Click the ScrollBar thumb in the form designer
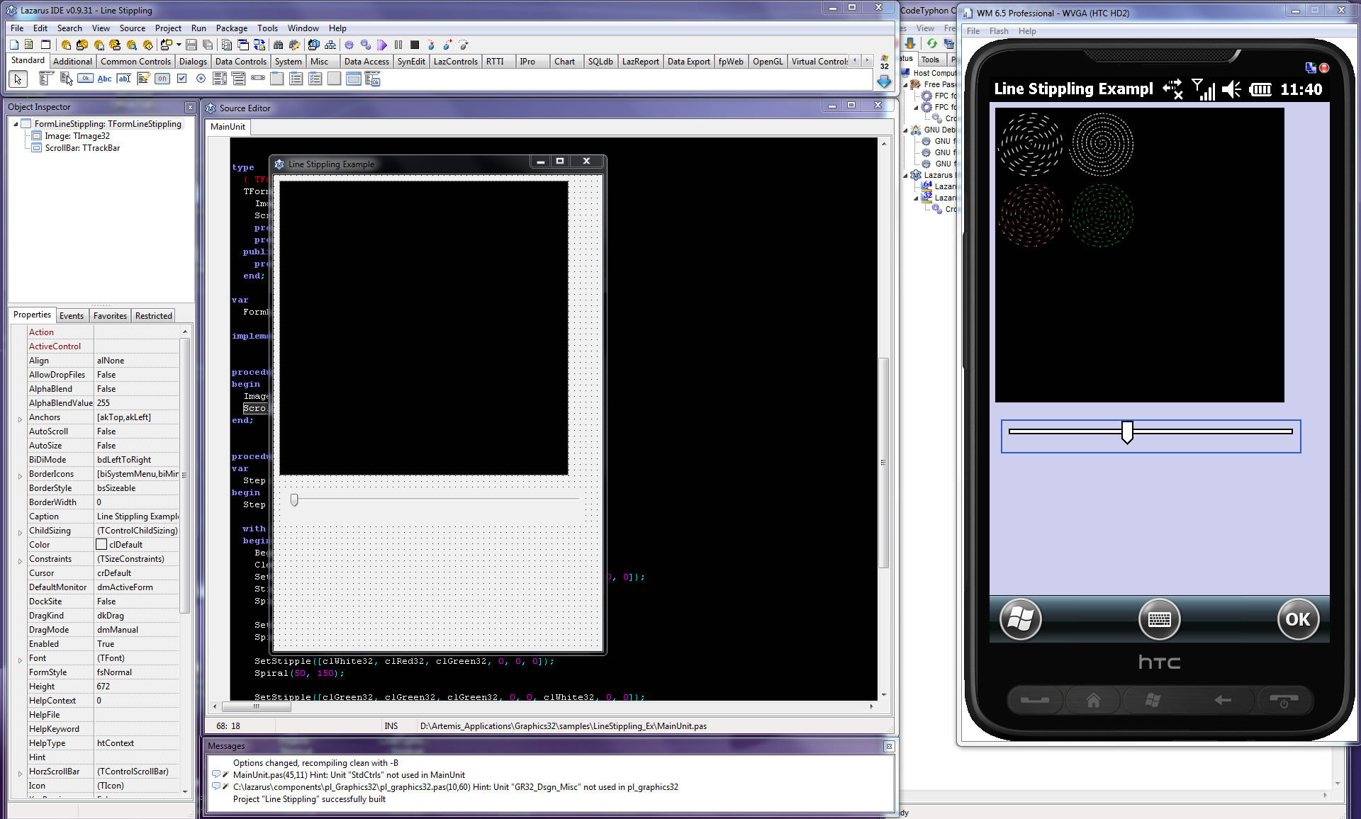Viewport: 1361px width, 819px height. [x=294, y=500]
